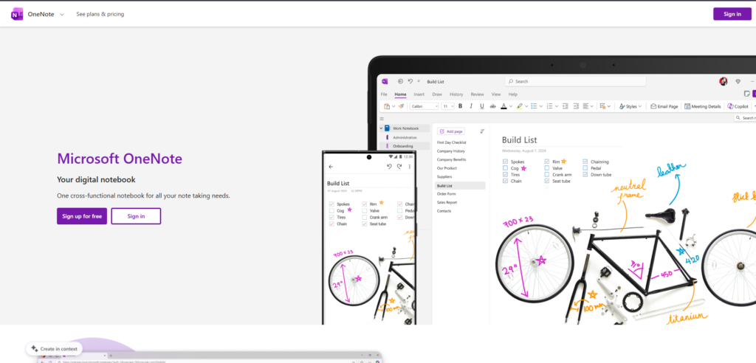Click the sort pages icon beside Add page
Image resolution: width=756 pixels, height=363 pixels.
482,131
